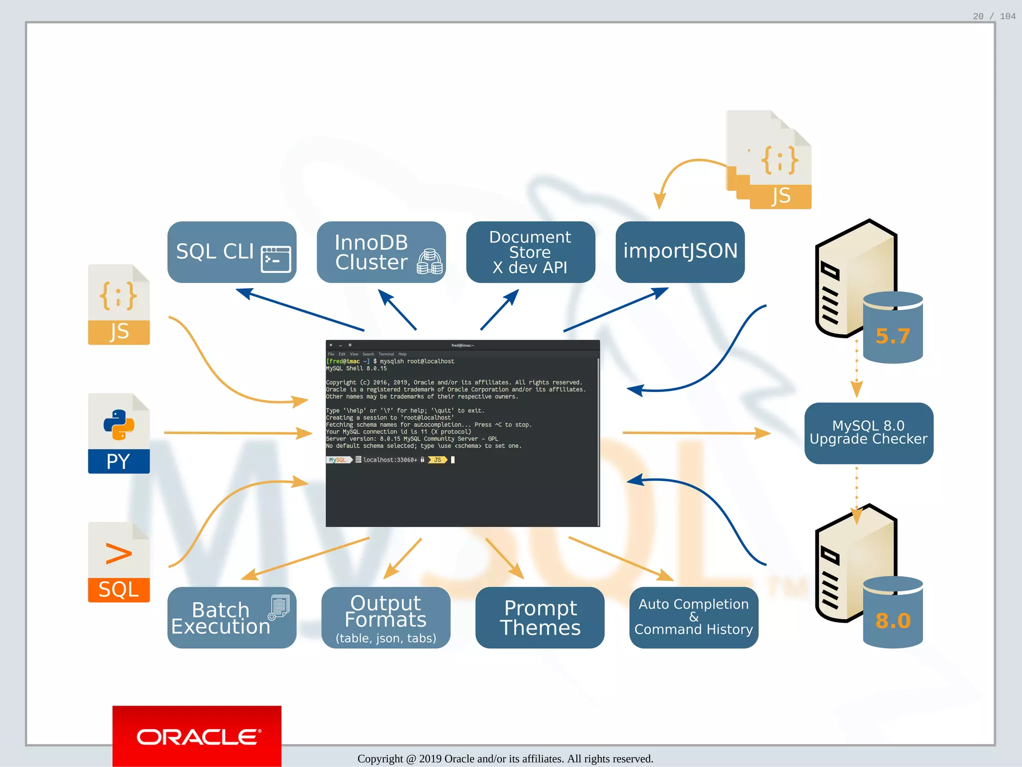Image resolution: width=1022 pixels, height=767 pixels.
Task: Open Search menu in terminal menubar
Action: [368, 354]
